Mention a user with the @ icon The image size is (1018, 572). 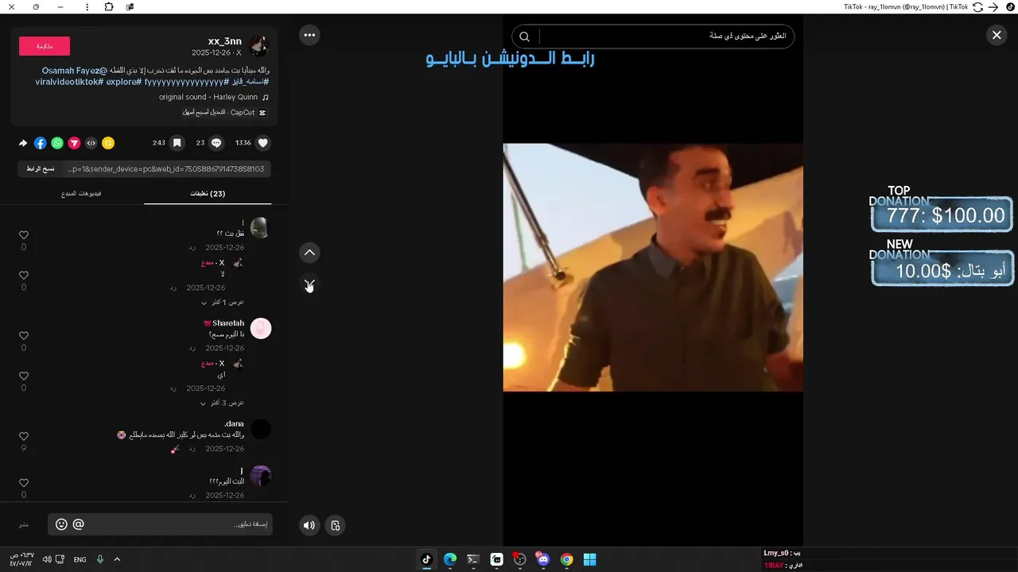click(x=78, y=524)
